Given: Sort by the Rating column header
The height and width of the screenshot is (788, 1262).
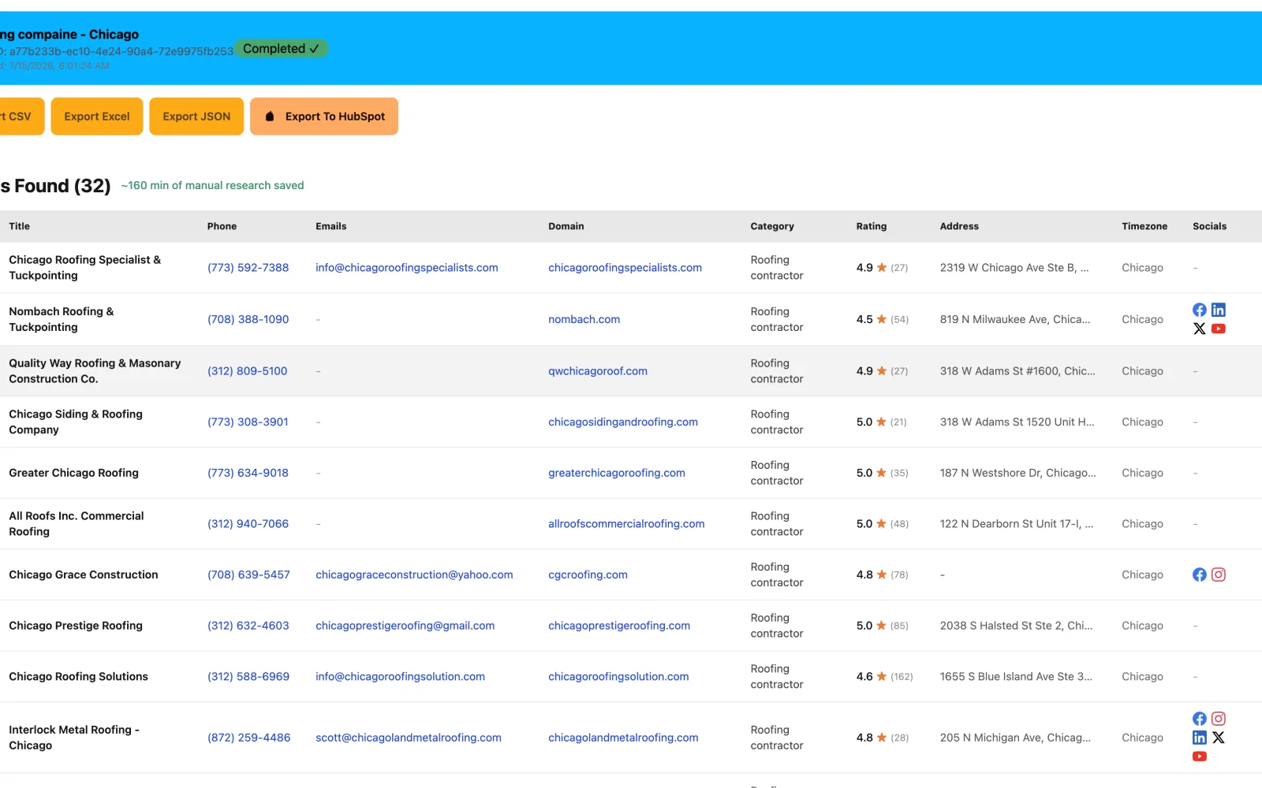Looking at the screenshot, I should point(872,226).
